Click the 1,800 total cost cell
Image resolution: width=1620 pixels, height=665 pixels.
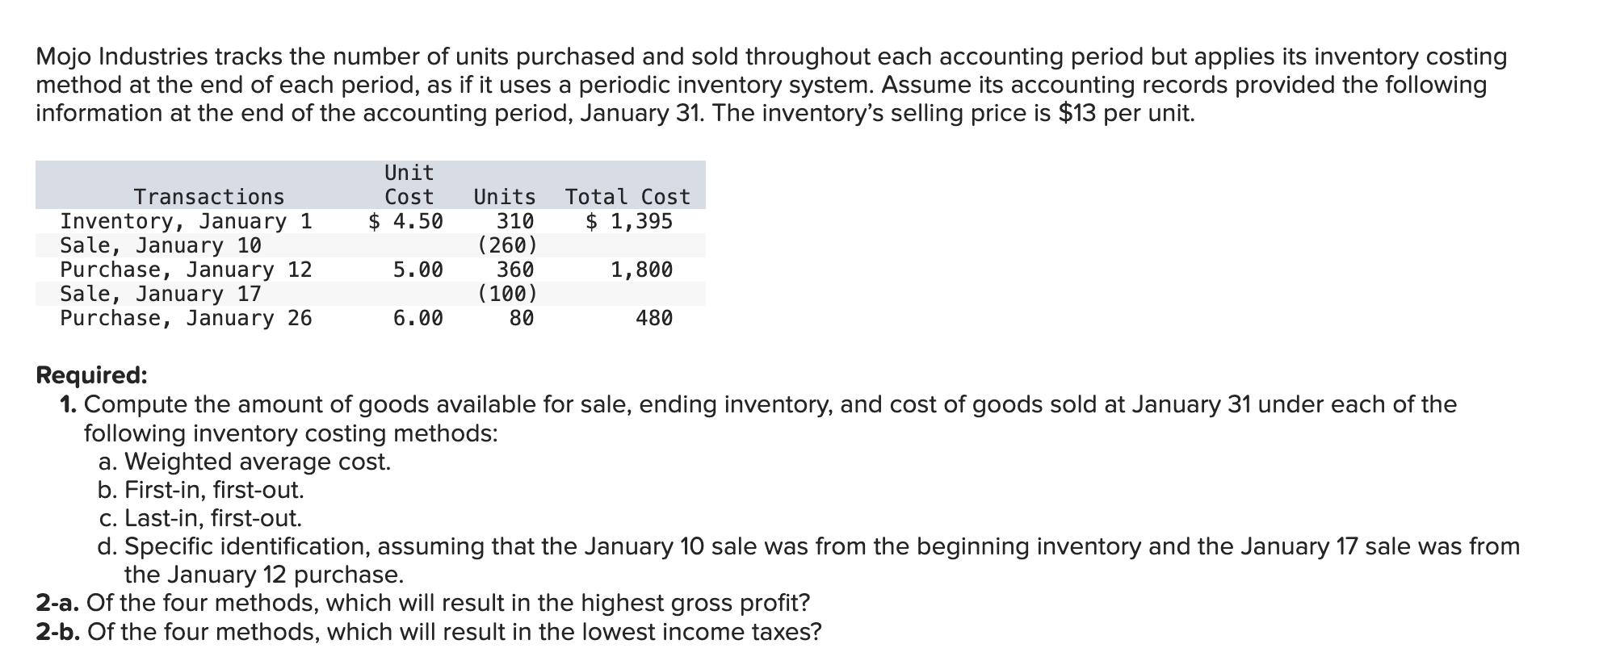click(x=641, y=270)
